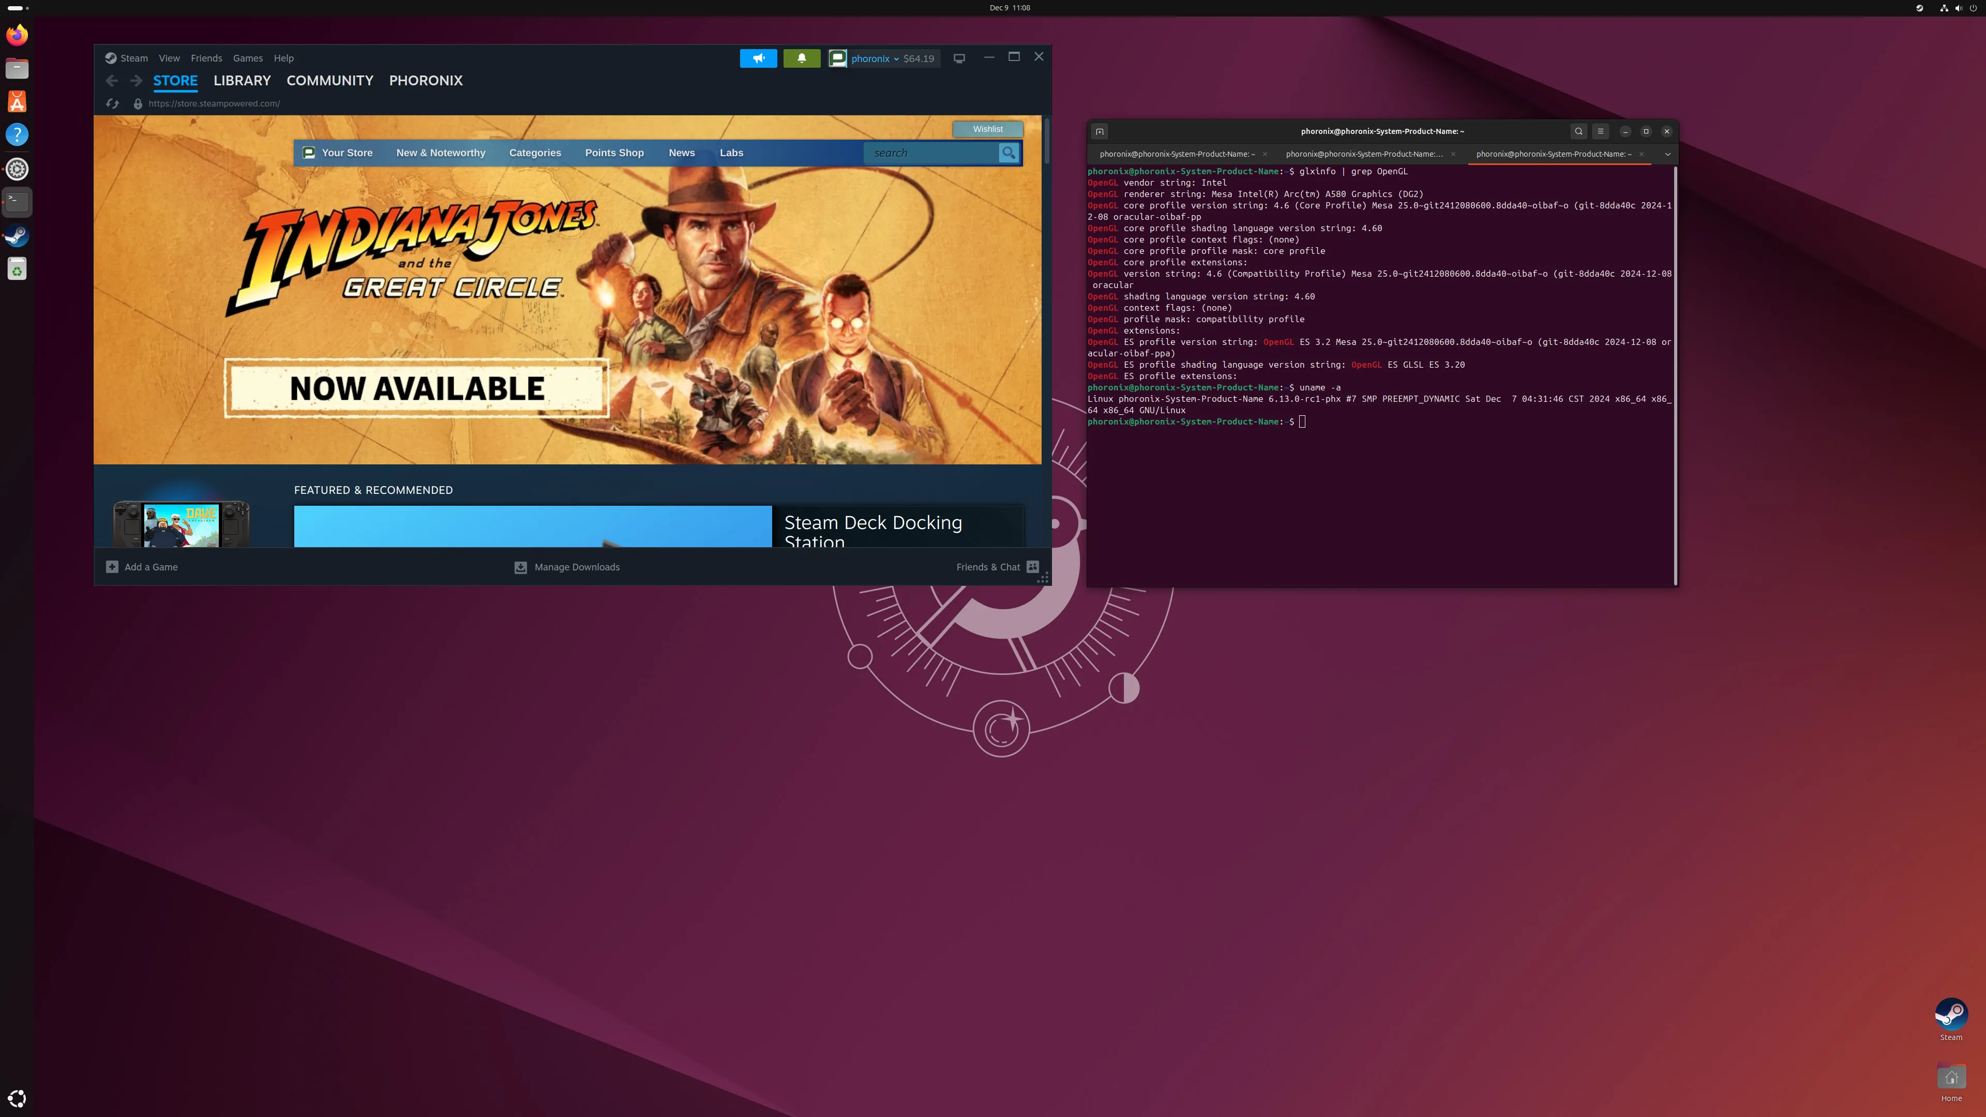Image resolution: width=1986 pixels, height=1117 pixels.
Task: Expand the terminal tab list chevron
Action: (x=1667, y=154)
